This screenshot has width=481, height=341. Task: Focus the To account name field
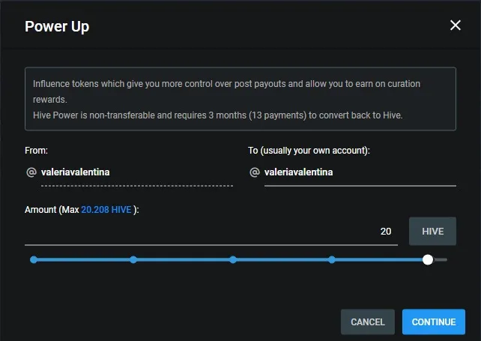360,172
